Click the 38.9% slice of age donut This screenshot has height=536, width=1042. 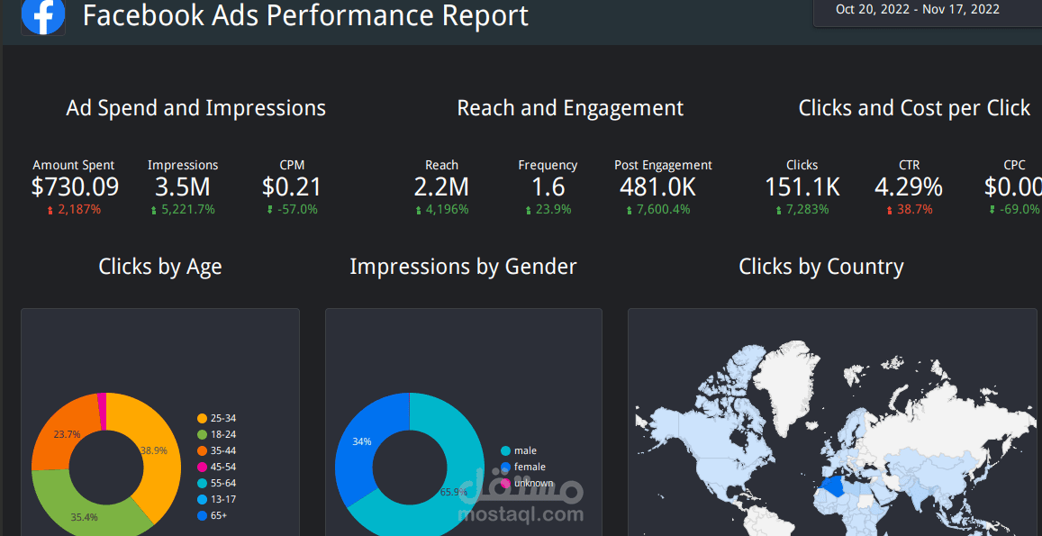pos(157,451)
